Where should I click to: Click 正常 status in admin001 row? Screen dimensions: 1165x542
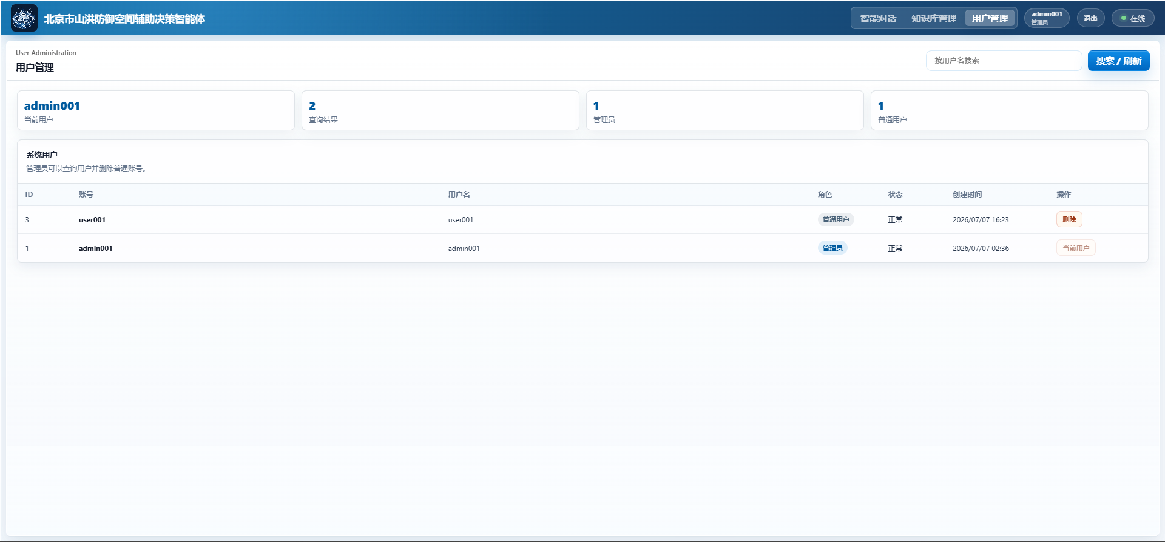[x=895, y=249]
